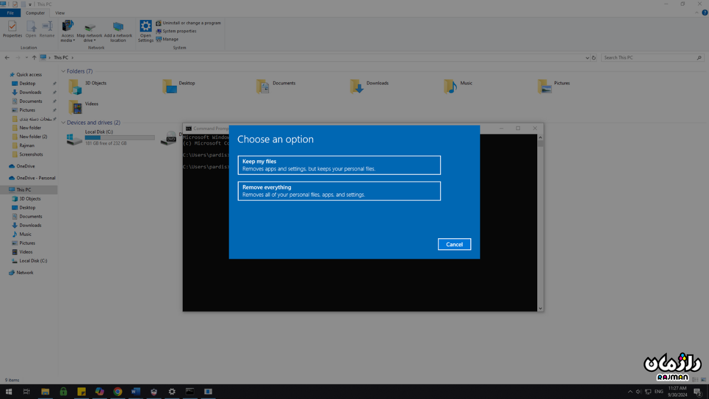Choose the Keep my files option
709x399 pixels.
click(339, 165)
